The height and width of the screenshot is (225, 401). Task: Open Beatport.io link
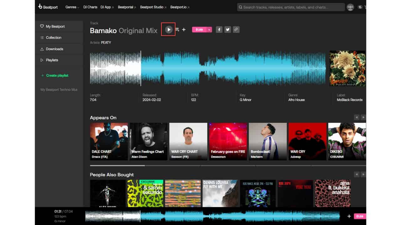180,7
